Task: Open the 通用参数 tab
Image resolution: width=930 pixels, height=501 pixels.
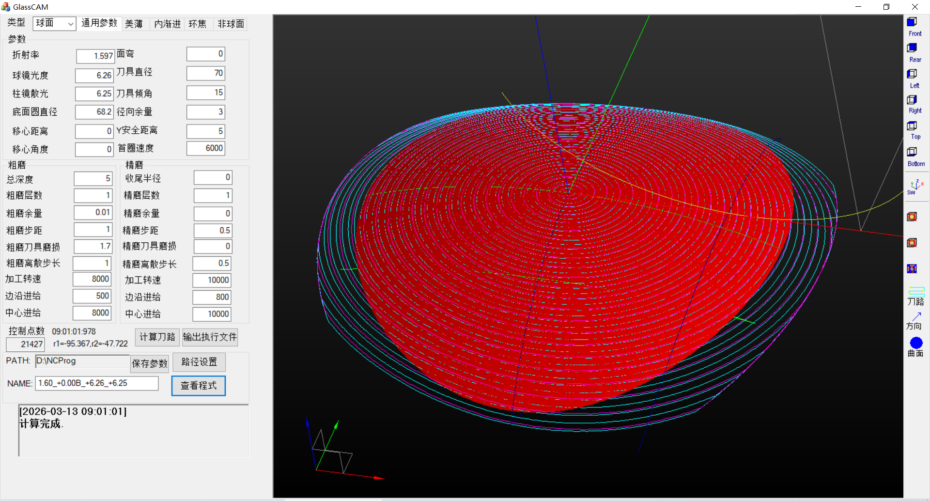Action: (x=99, y=23)
